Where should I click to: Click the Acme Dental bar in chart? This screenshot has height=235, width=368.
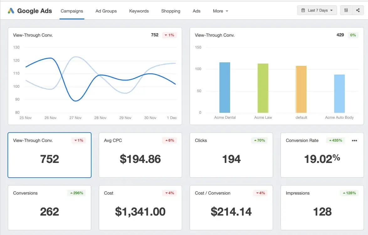point(225,87)
